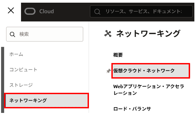Click the Cloud wordmark in header
Image resolution: width=196 pixels, height=118 pixels.
click(46, 11)
